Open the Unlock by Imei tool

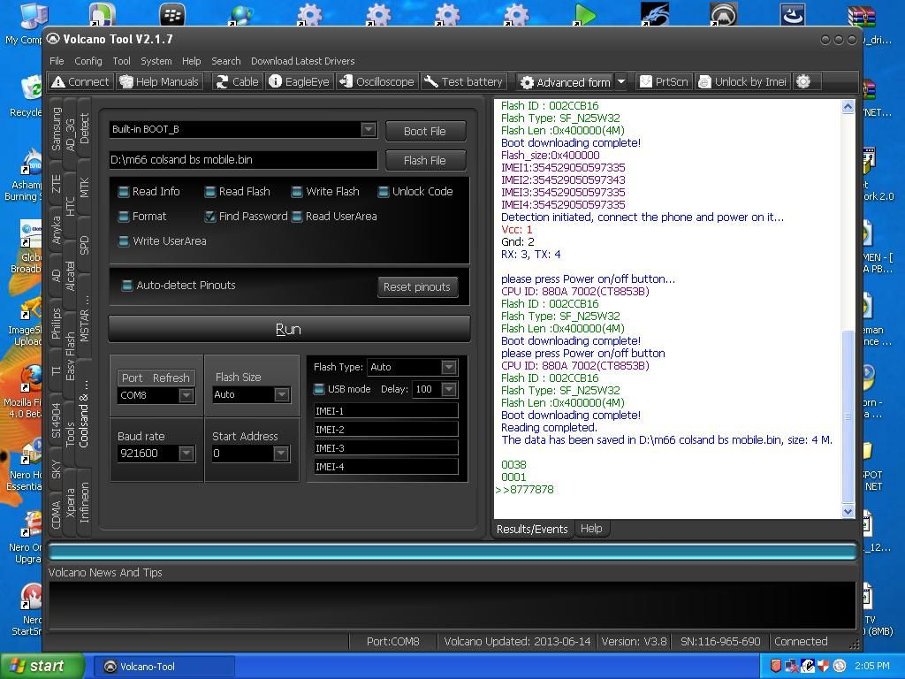[x=741, y=81]
